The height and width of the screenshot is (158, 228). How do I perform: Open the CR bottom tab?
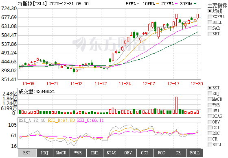click(x=178, y=153)
